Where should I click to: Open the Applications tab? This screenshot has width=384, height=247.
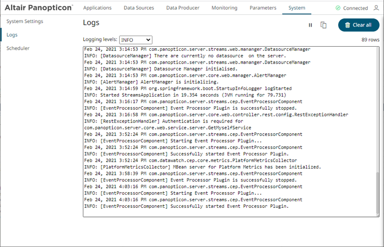tap(97, 8)
